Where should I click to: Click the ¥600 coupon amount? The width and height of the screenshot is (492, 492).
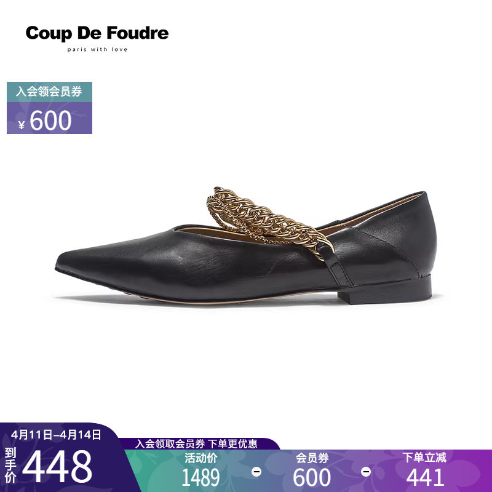click(46, 121)
